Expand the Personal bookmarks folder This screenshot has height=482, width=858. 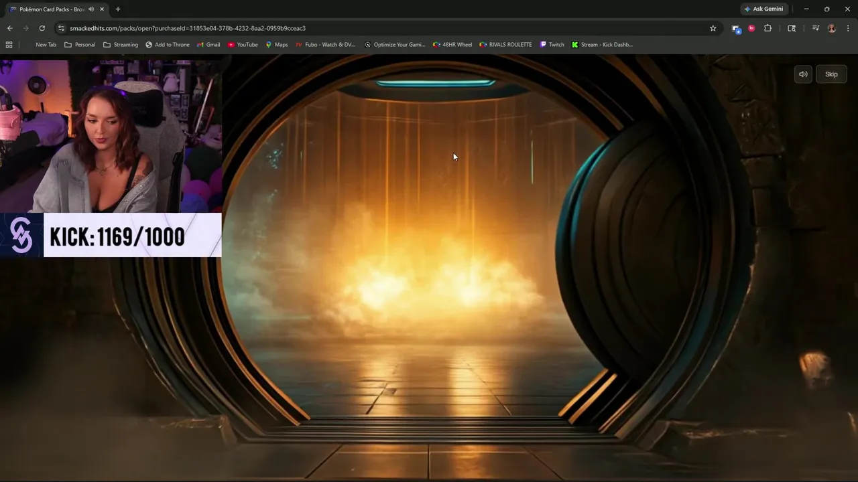[x=80, y=45]
